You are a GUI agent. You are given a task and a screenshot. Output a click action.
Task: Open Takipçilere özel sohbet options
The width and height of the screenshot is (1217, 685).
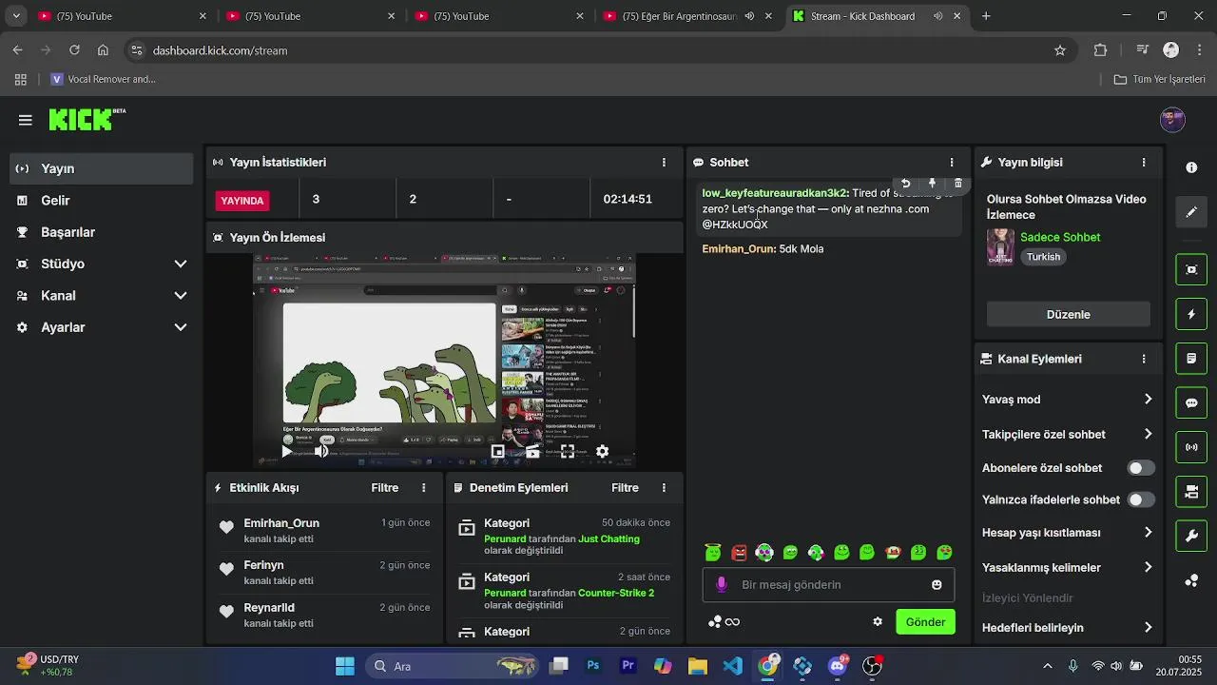point(1068,434)
